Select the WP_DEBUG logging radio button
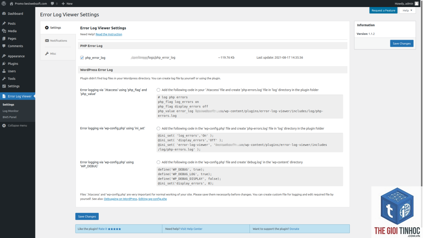This screenshot has height=238, width=423. 158,162
